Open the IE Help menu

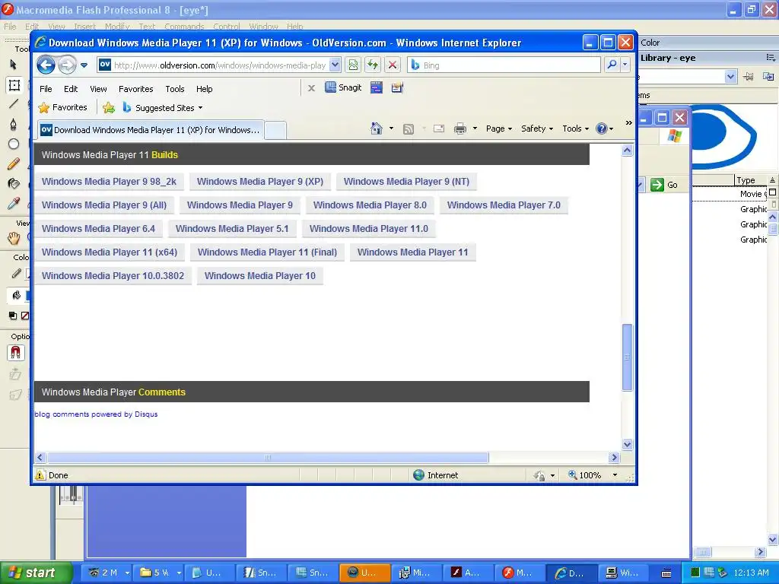pyautogui.click(x=204, y=89)
